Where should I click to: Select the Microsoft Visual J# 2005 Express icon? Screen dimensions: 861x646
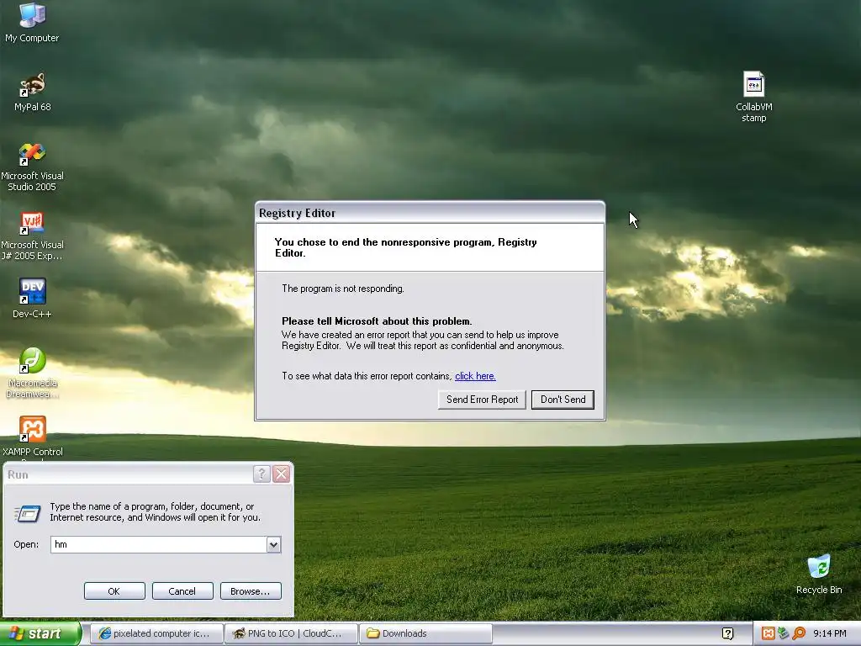pos(32,236)
